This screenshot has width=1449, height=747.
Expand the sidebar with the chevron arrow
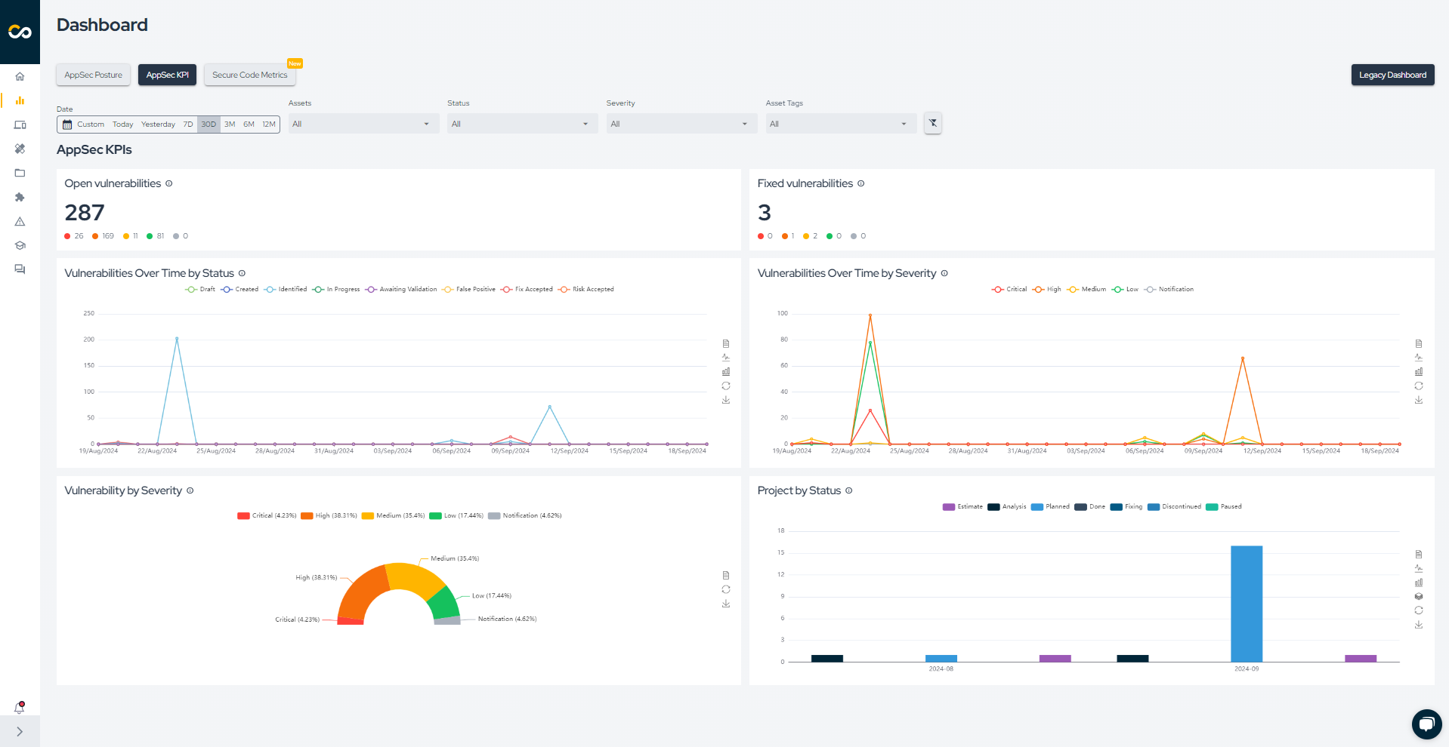[x=20, y=732]
